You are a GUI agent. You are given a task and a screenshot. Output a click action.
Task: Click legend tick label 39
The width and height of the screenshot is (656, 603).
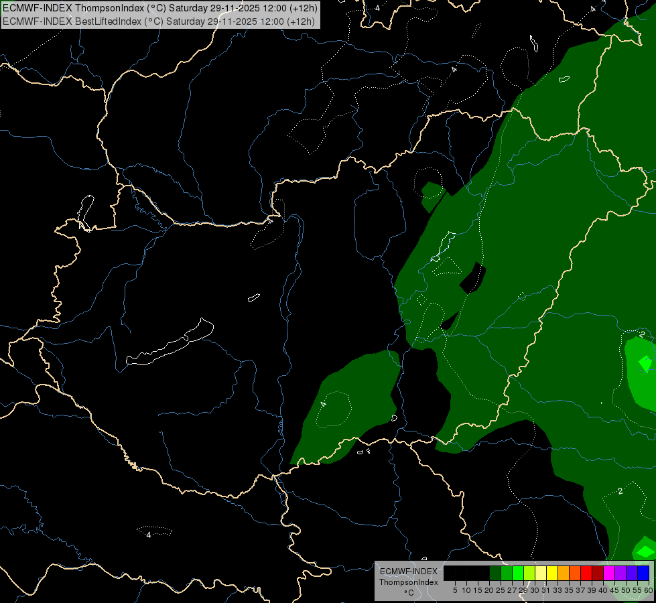coord(592,590)
